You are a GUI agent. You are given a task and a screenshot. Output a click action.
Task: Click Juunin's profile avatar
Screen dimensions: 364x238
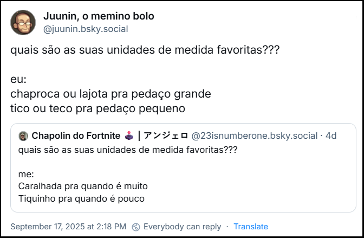click(x=23, y=22)
